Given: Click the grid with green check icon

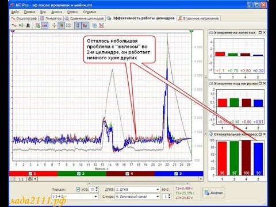Looking at the screenshot, I should (38, 25).
